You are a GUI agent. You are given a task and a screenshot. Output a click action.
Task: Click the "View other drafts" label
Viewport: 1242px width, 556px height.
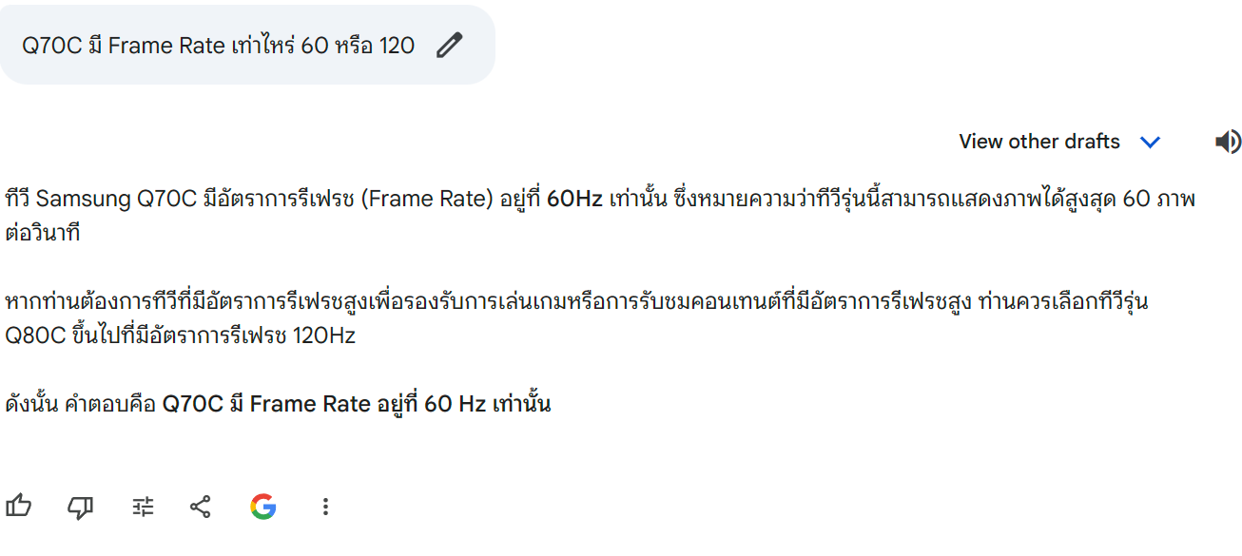point(1039,142)
